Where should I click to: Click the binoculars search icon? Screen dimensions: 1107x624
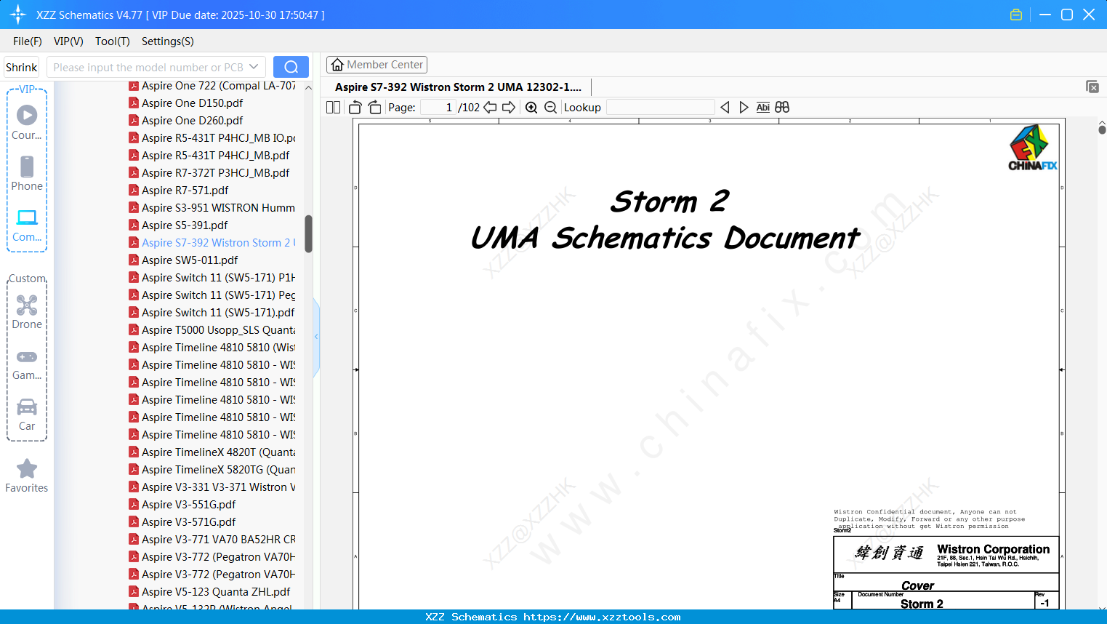click(x=782, y=108)
